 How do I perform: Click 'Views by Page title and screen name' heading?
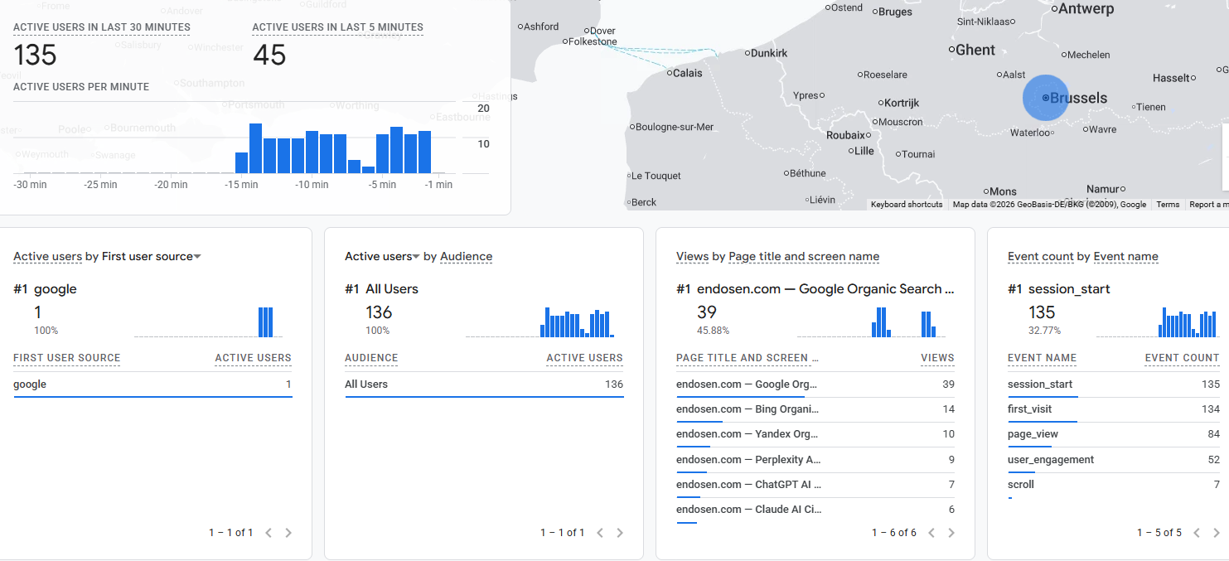pos(778,257)
